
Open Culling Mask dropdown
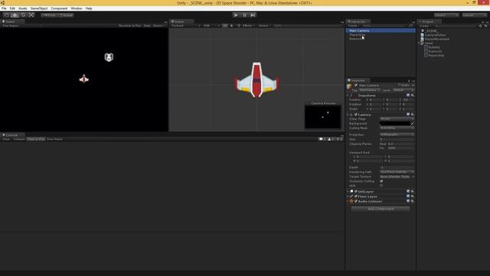397,128
